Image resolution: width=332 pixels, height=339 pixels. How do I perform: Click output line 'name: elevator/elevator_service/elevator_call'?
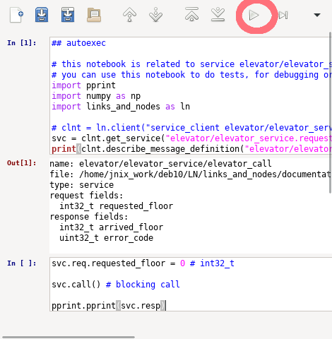pos(160,164)
